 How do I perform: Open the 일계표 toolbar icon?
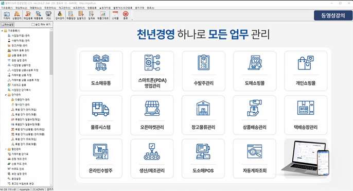[x=92, y=15]
